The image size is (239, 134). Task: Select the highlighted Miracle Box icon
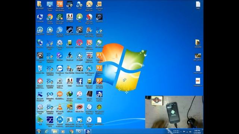80,108
